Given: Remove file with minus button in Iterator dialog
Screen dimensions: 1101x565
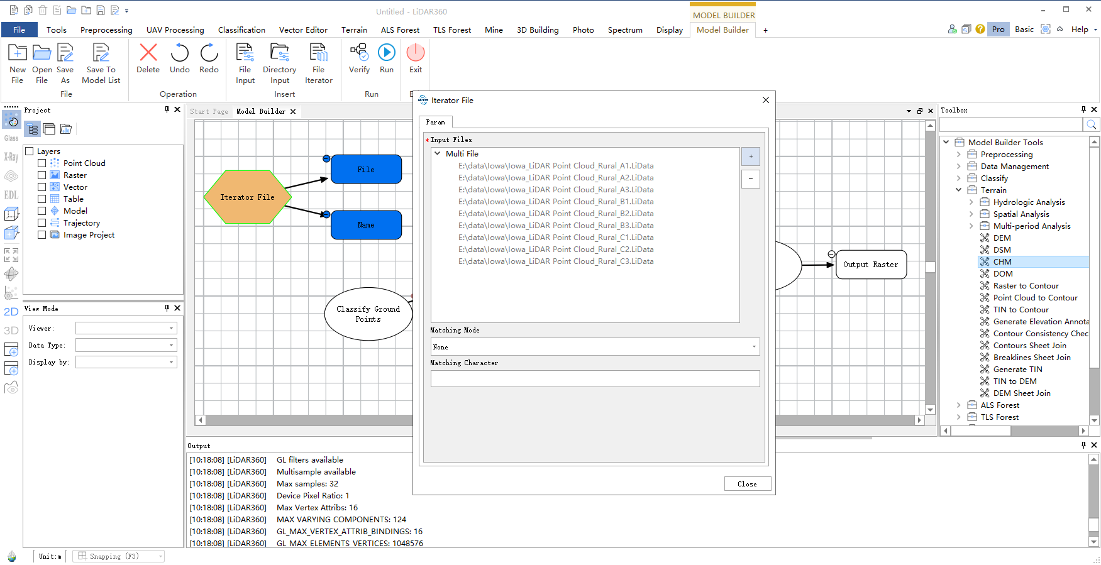Looking at the screenshot, I should (751, 179).
